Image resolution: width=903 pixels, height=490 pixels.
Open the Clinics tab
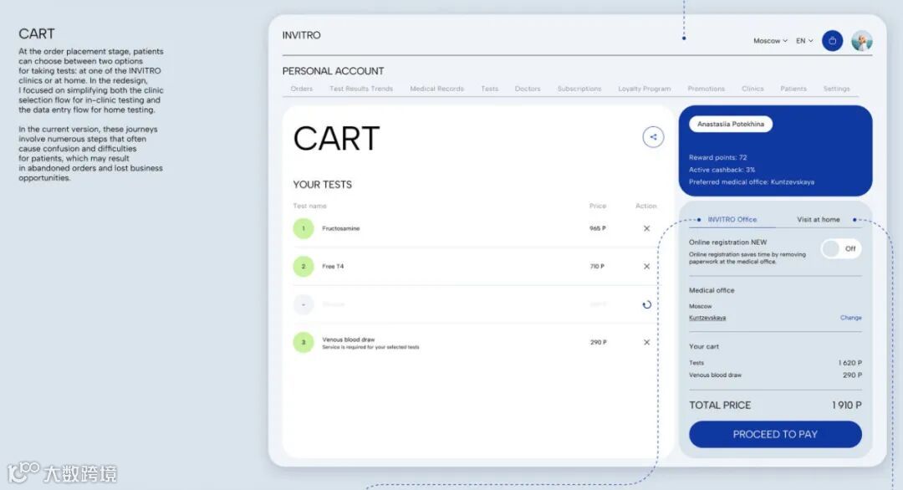click(752, 89)
